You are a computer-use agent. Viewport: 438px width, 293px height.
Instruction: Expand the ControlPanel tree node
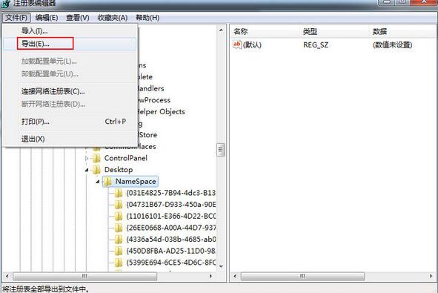[x=87, y=159]
